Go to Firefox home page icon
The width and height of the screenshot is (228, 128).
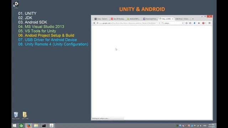point(199,23)
